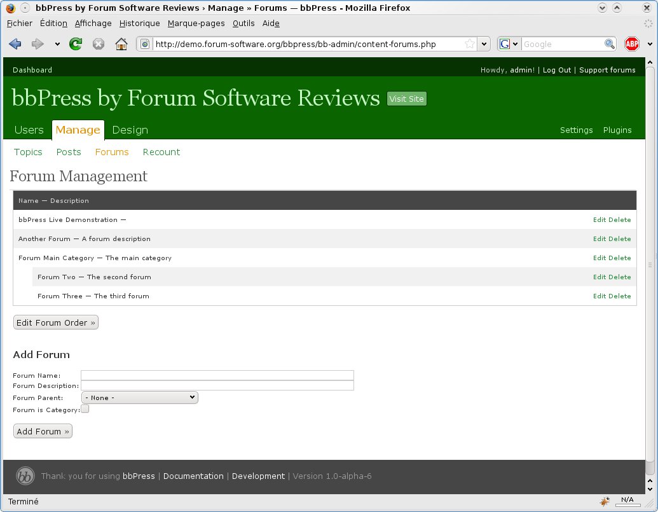Click the Adblock Plus ABP icon
Viewport: 658px width, 512px height.
coord(631,44)
